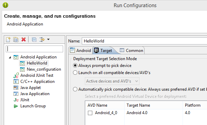Select Java Application in tree
This screenshot has height=125, width=207.
(35, 94)
